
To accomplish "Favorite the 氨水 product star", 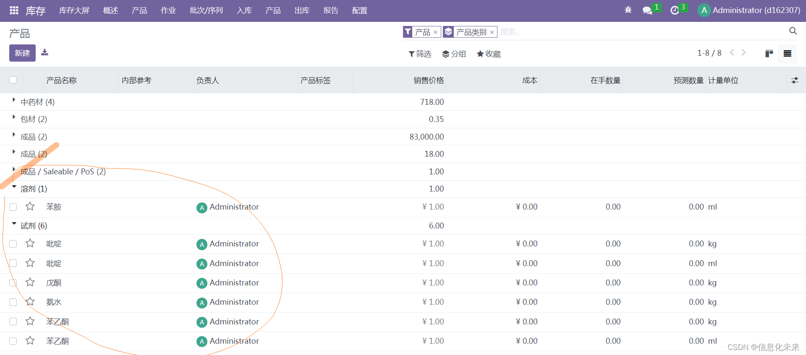I will point(30,302).
